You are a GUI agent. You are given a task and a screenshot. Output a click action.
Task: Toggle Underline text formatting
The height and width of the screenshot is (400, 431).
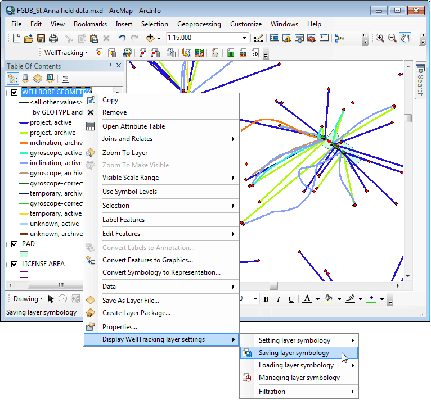(291, 299)
